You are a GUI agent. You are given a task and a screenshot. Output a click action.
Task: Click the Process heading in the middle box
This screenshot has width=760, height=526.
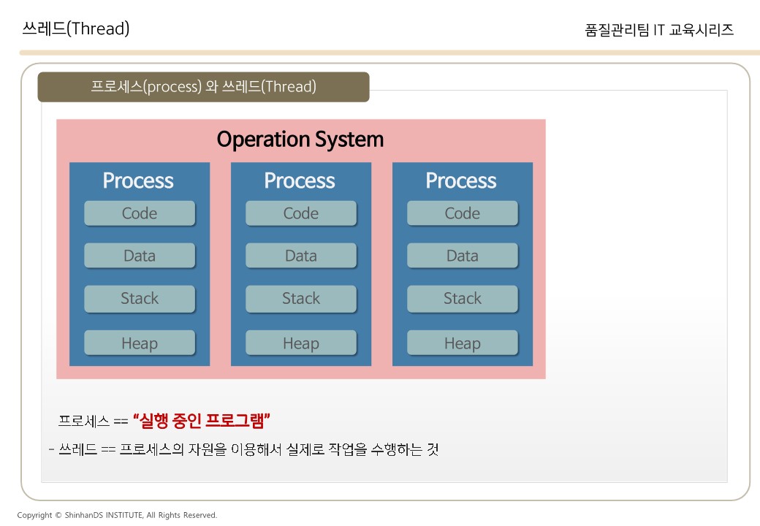tap(300, 180)
